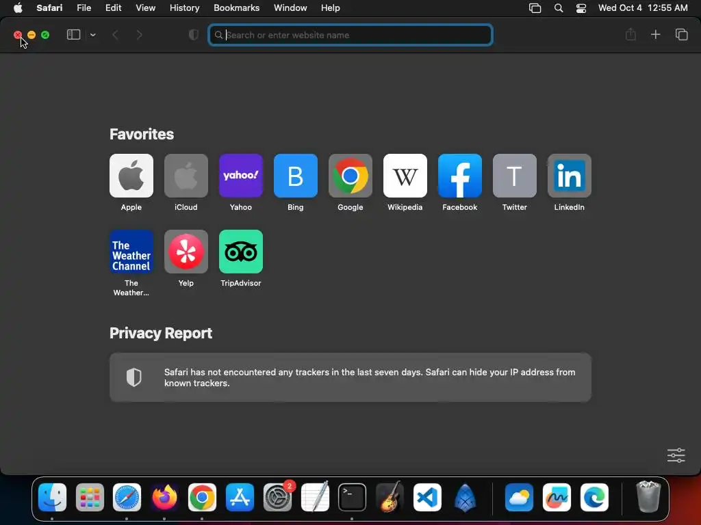Click the date and time in menu bar
The height and width of the screenshot is (525, 701).
[643, 8]
